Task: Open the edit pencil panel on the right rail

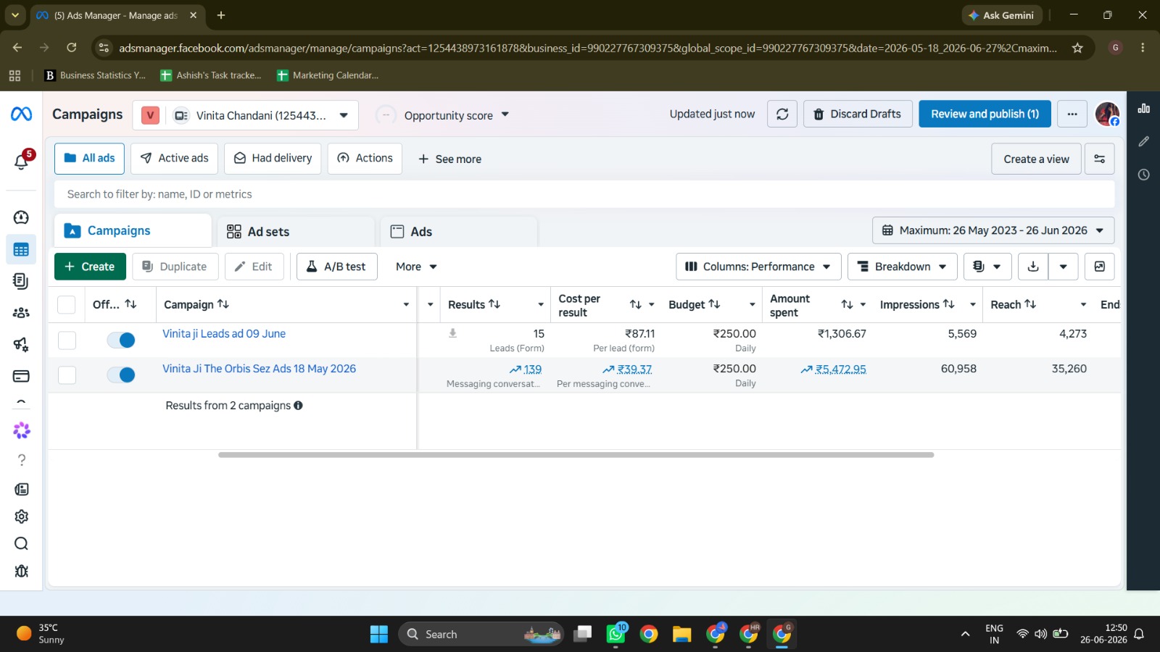Action: [x=1144, y=142]
